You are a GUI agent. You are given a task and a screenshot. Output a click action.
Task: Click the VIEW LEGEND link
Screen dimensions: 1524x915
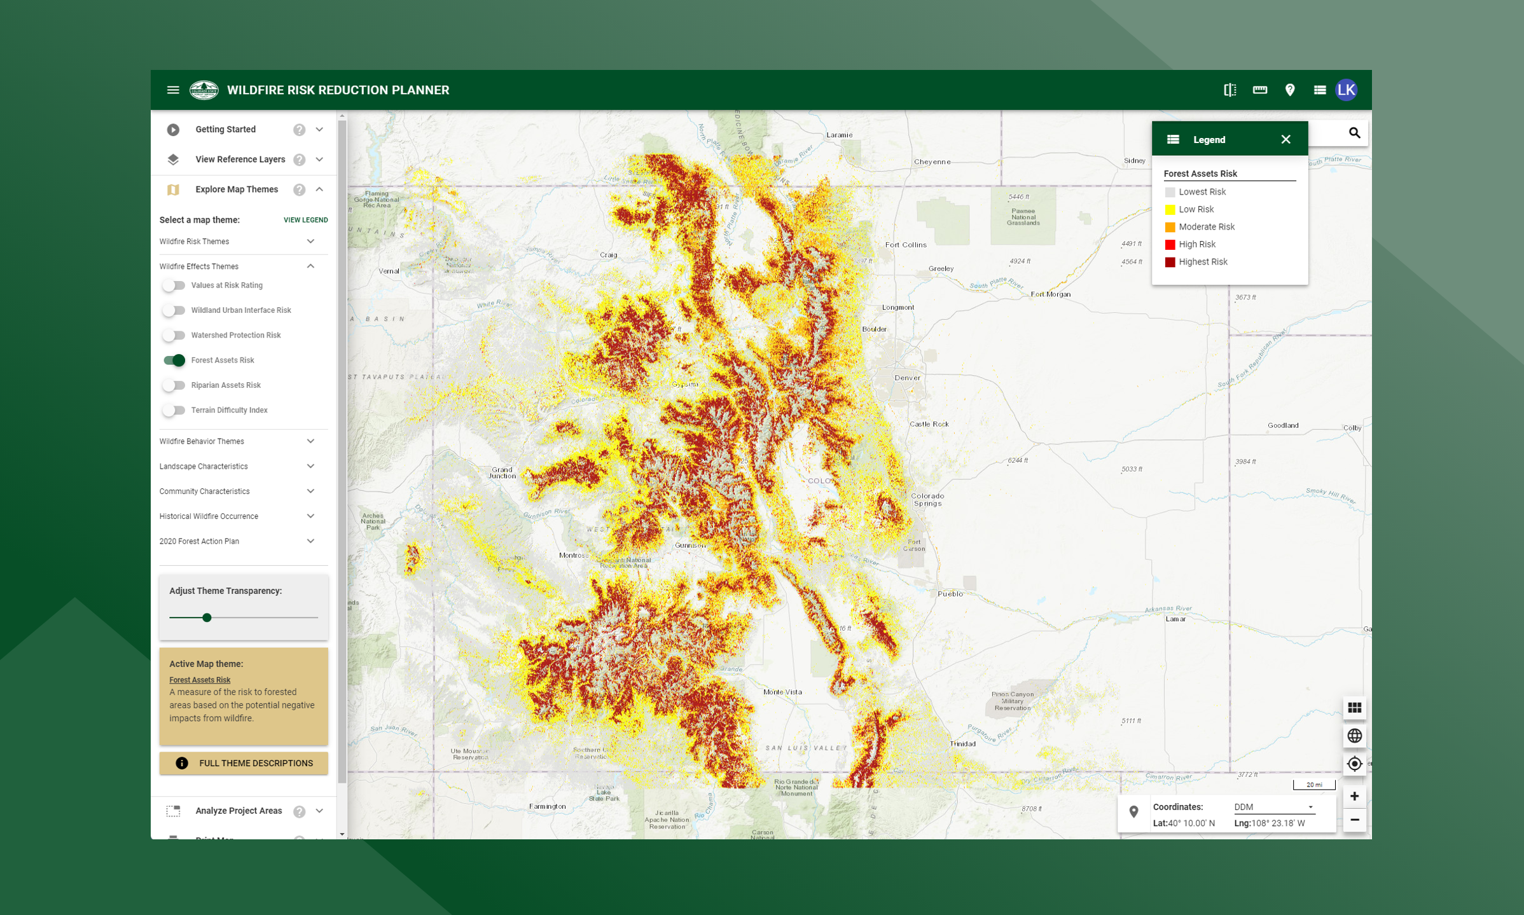(305, 220)
